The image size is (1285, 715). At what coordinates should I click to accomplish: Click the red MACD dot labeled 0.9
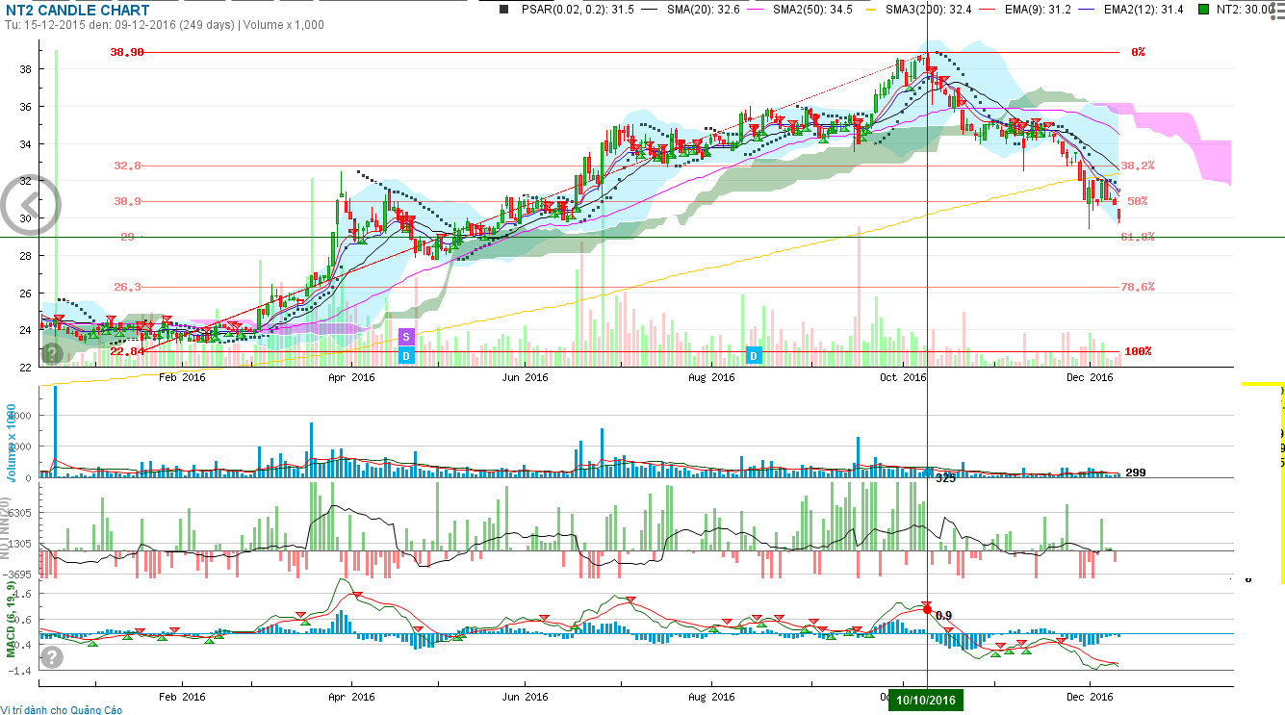click(x=927, y=609)
